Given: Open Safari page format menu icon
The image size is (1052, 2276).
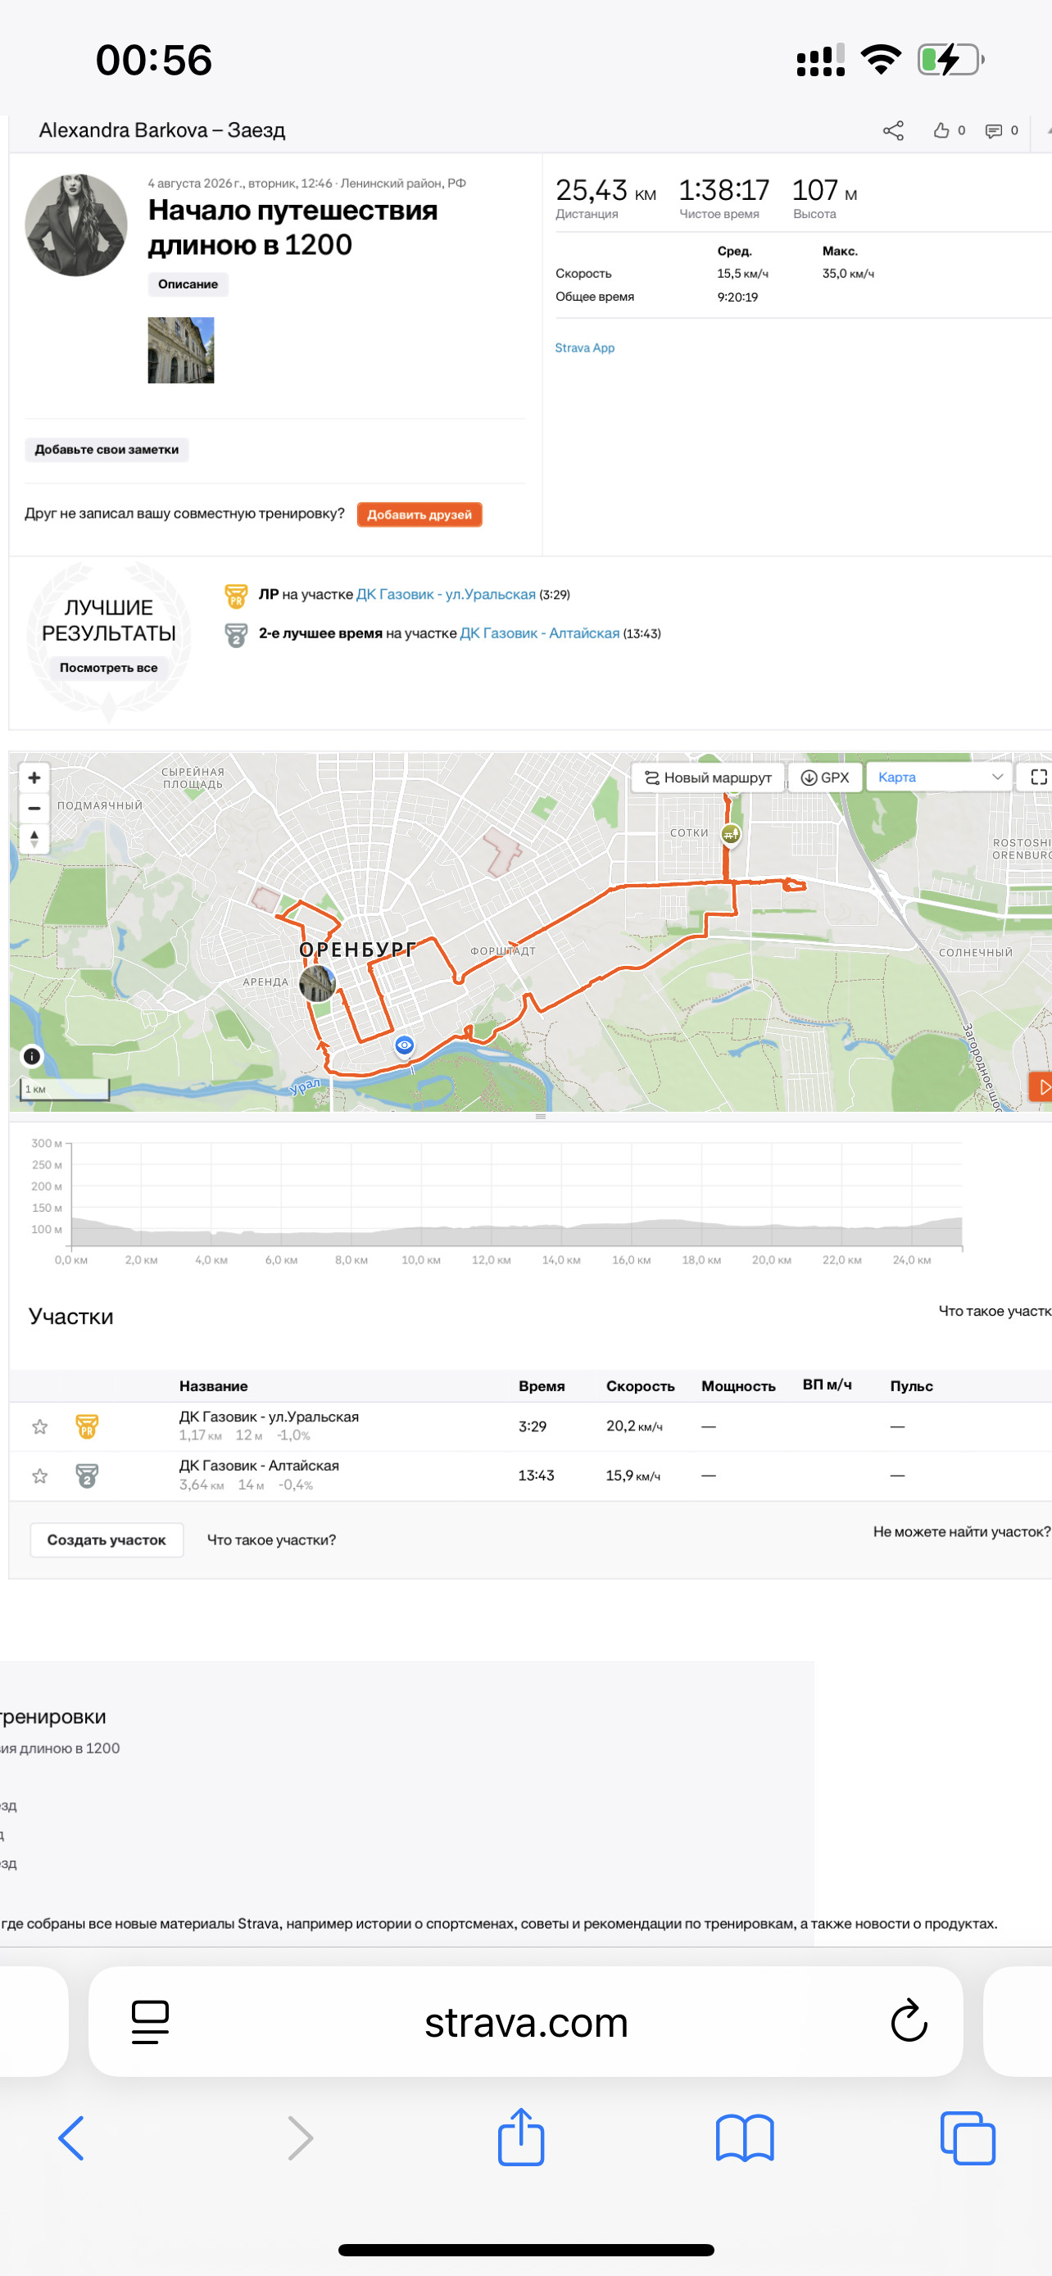Looking at the screenshot, I should (150, 2021).
